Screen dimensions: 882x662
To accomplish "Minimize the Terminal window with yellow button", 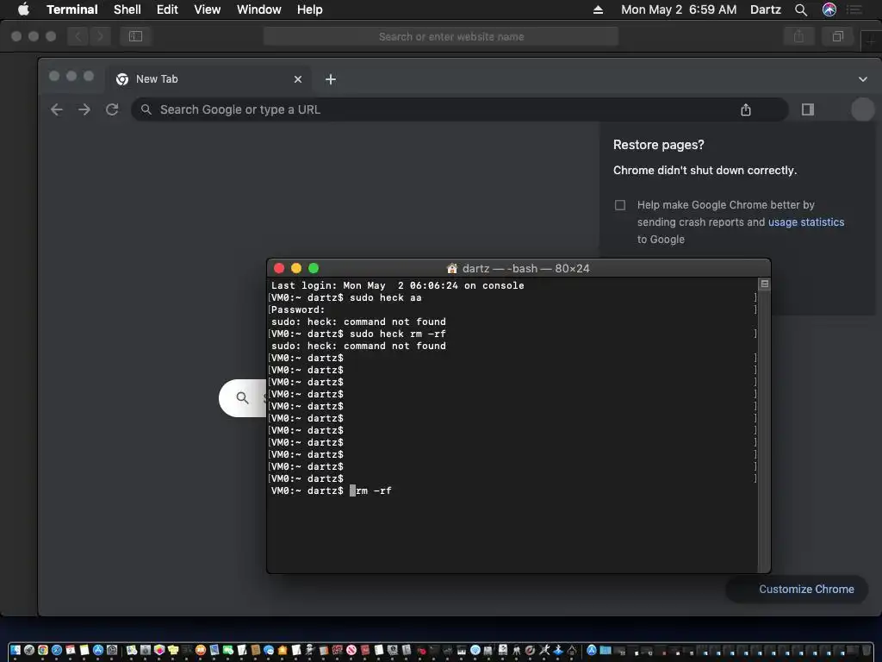I will tap(296, 269).
